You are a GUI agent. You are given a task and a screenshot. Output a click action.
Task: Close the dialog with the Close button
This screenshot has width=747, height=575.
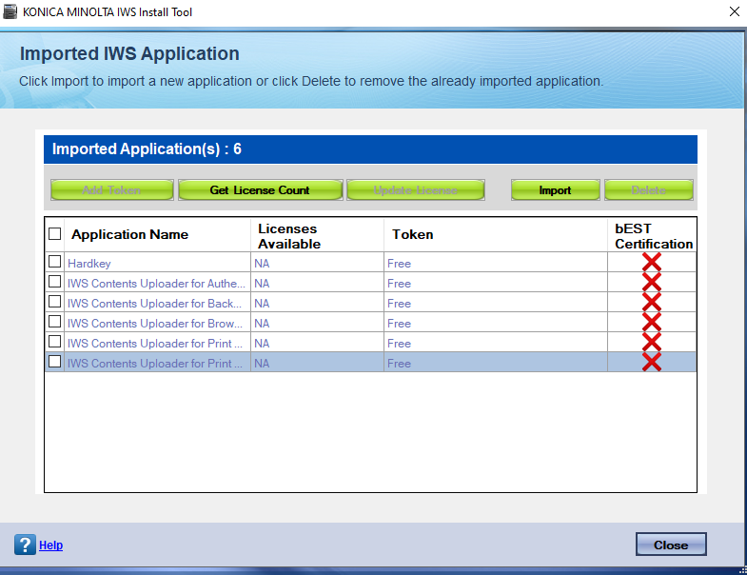pos(670,545)
